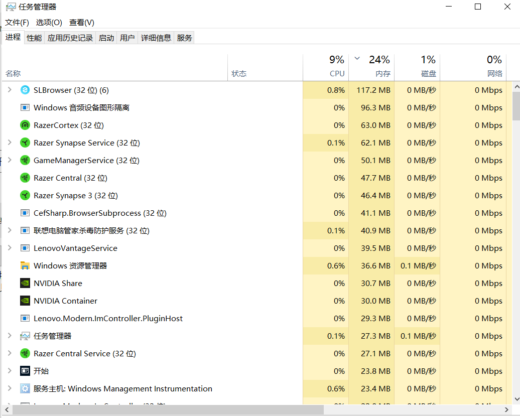Switch to the 应用历史记录 tab

70,38
